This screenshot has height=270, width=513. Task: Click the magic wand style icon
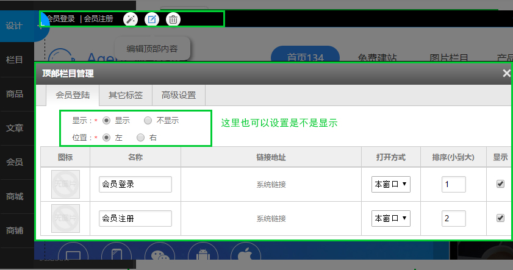click(x=131, y=19)
